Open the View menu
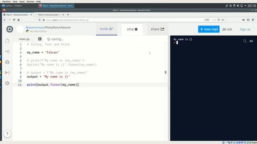The width and height of the screenshot is (257, 144). [x=15, y=2]
